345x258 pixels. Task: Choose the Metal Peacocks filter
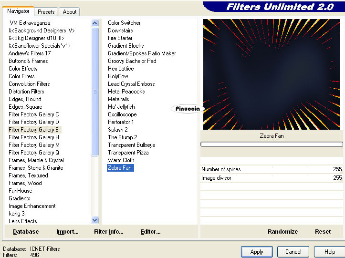(126, 92)
